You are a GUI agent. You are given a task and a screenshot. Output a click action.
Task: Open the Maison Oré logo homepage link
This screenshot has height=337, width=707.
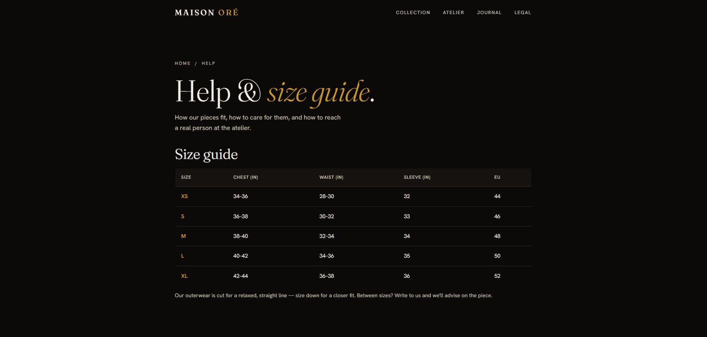pos(206,12)
